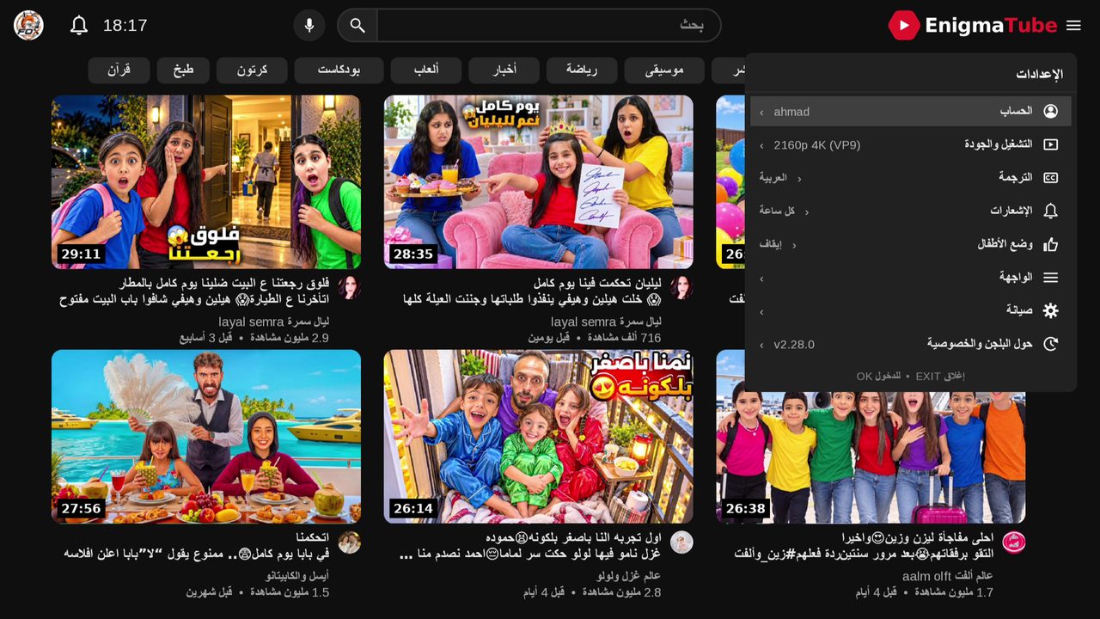Open حول البلجن والخصوصية about row
This screenshot has width=1100, height=619.
[x=911, y=344]
